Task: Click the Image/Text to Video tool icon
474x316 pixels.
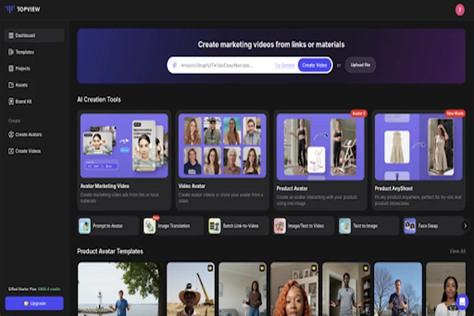Action: [x=280, y=226]
